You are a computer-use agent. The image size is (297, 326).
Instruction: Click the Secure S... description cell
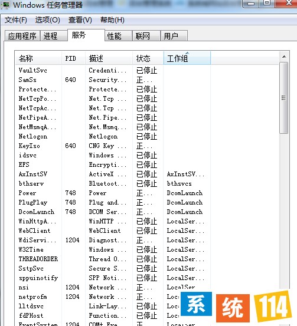coord(107,268)
